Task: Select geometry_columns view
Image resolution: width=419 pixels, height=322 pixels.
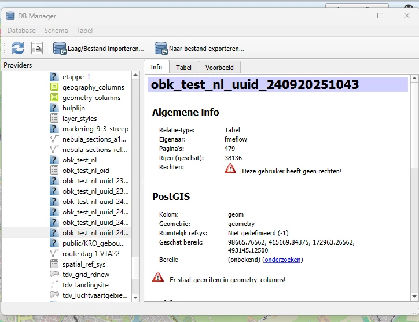Action: click(91, 98)
